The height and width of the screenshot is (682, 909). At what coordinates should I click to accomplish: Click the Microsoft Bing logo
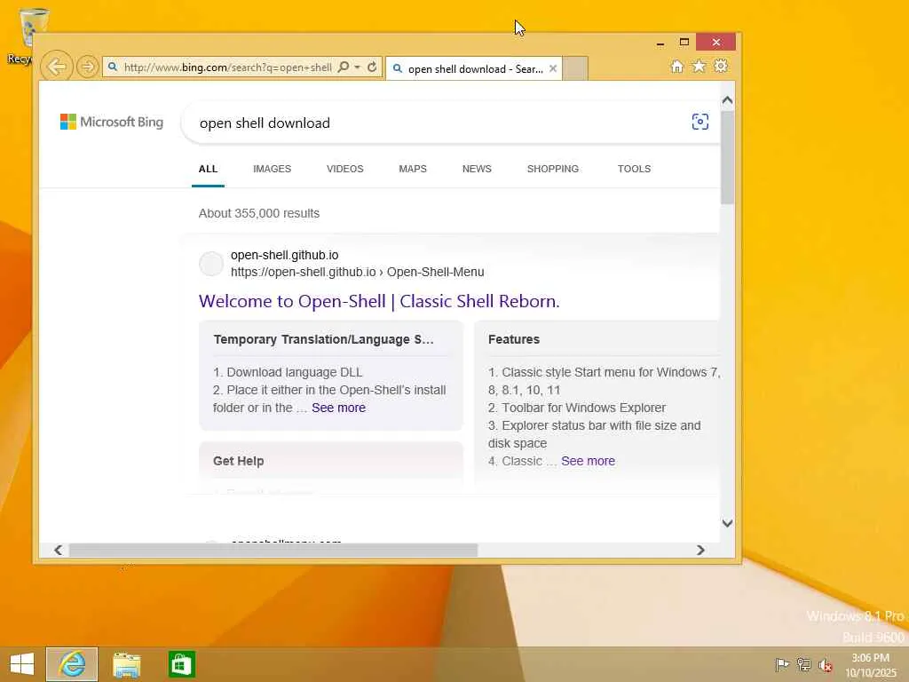pyautogui.click(x=112, y=122)
